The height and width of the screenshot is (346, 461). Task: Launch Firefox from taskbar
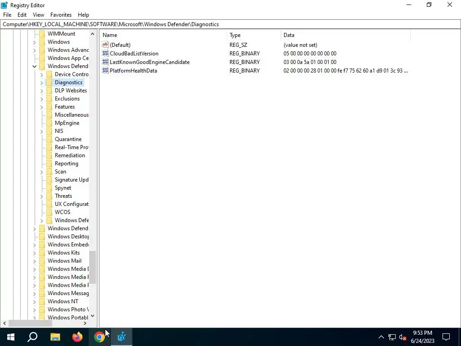[x=77, y=337]
